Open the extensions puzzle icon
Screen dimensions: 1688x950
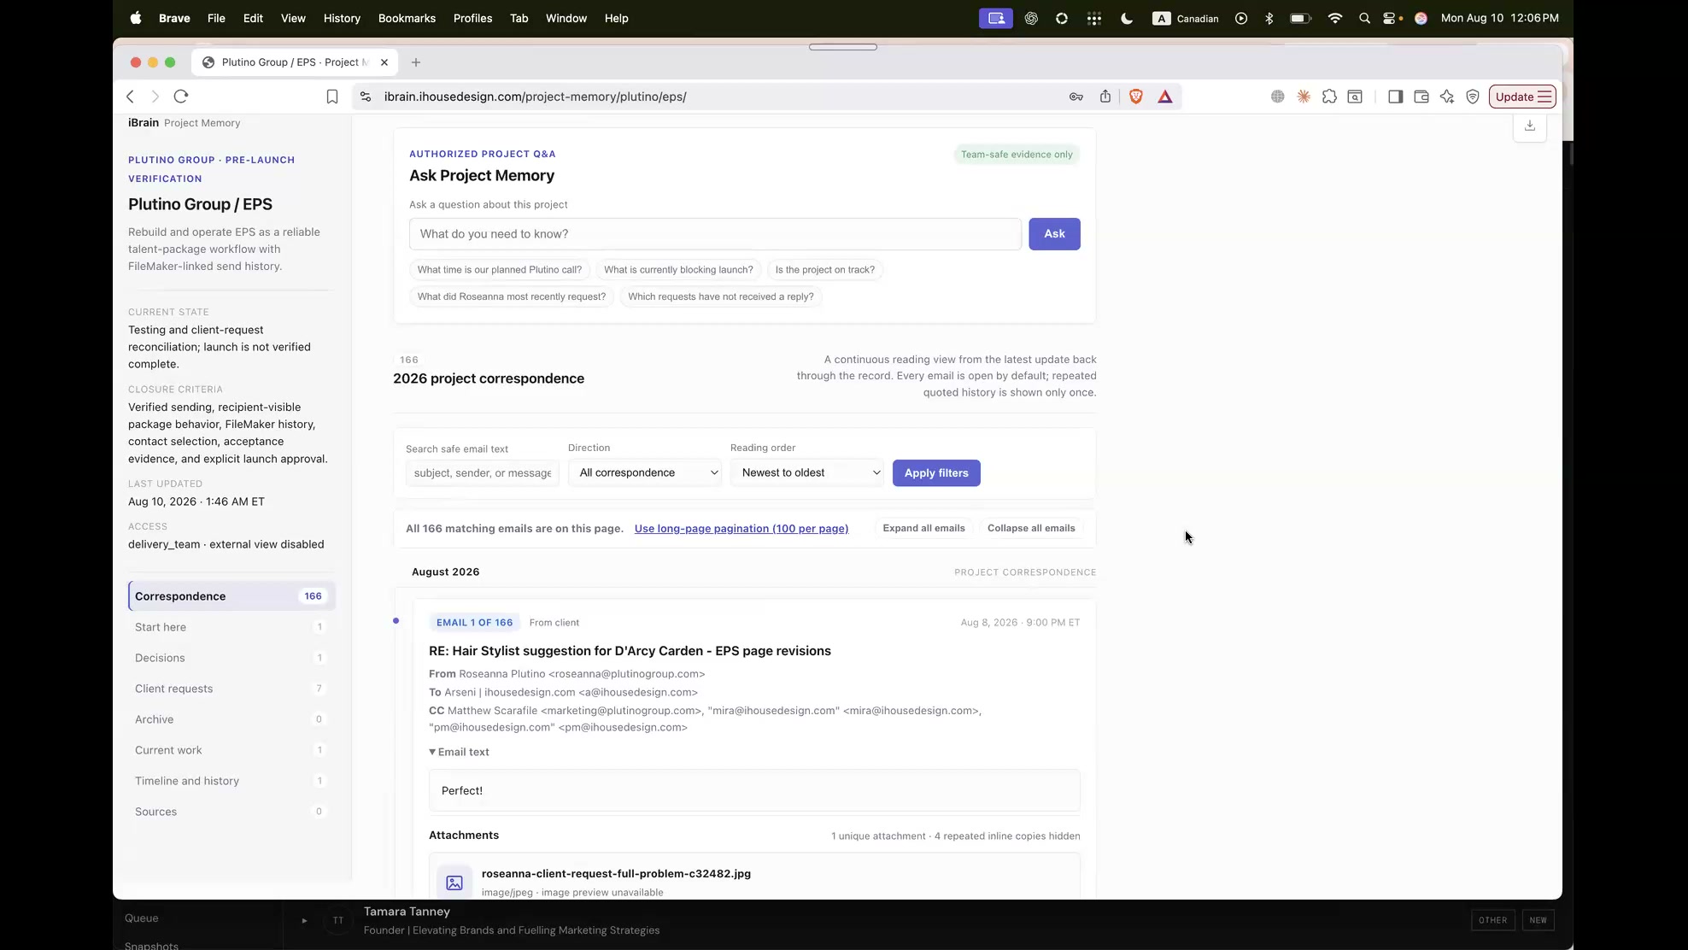coord(1329,97)
